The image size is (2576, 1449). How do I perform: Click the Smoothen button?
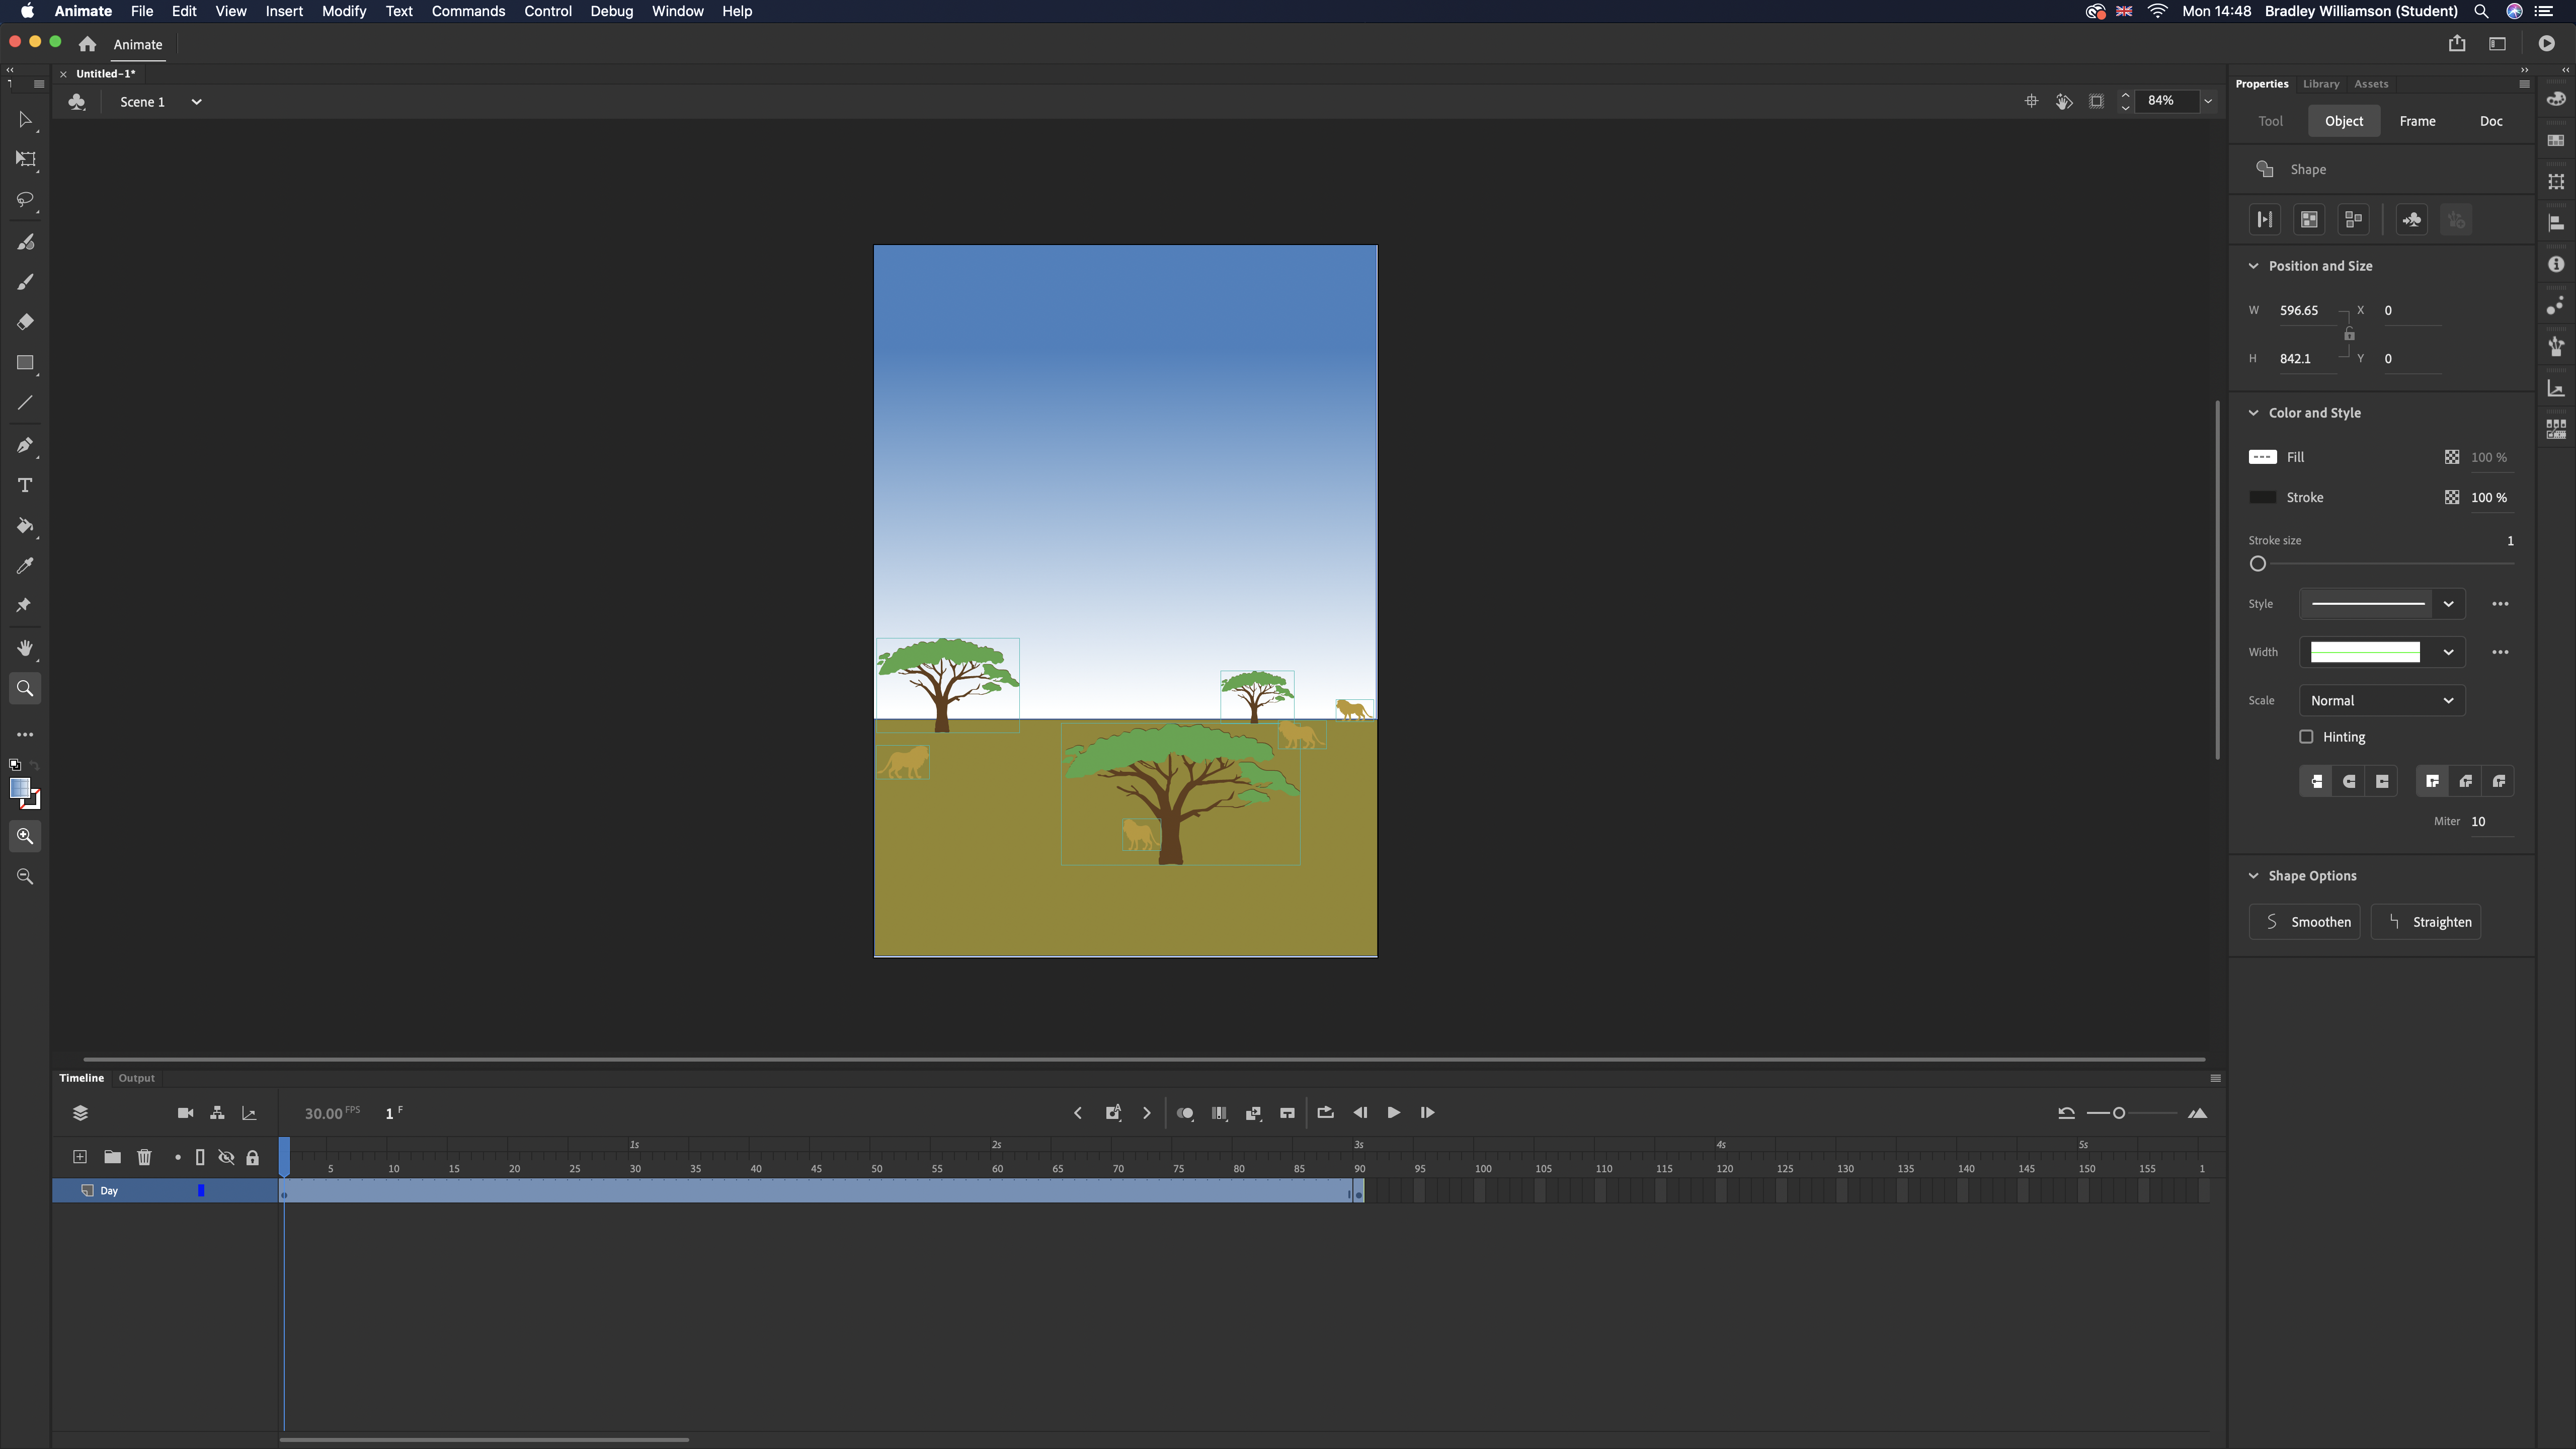click(2304, 922)
